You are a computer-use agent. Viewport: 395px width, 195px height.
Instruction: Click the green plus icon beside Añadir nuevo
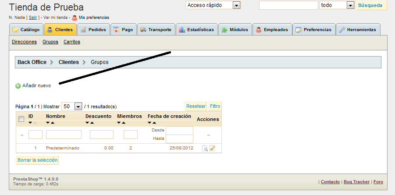coord(18,86)
